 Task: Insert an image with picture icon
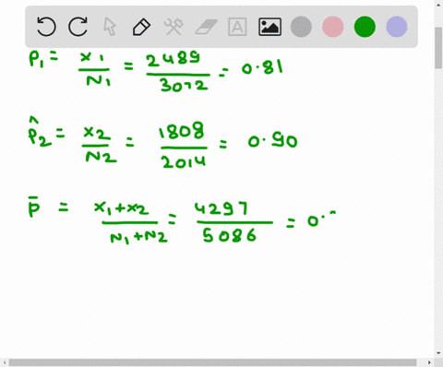(x=269, y=27)
